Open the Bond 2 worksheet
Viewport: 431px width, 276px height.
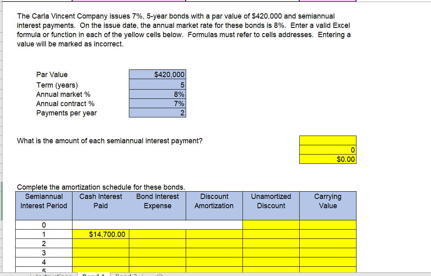[x=126, y=274]
